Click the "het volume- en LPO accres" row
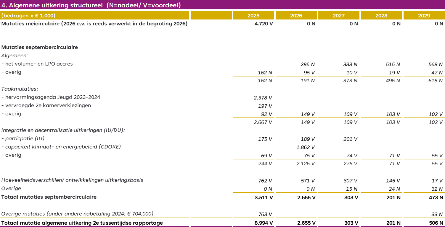Image resolution: width=445 pixels, height=227 pixels. [37, 64]
